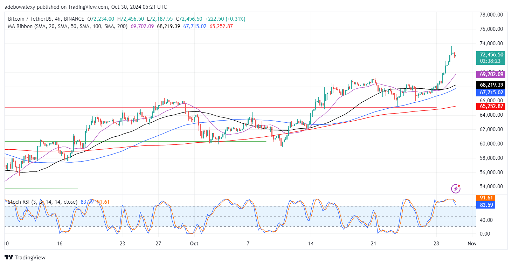512x265 pixels.
Task: Click the orange Stoch RSI label 91.61
Action: pos(485,198)
